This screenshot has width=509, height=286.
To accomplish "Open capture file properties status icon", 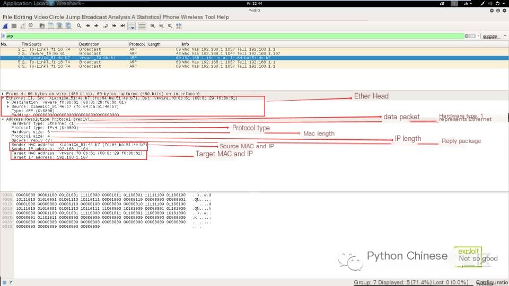I will 11,282.
